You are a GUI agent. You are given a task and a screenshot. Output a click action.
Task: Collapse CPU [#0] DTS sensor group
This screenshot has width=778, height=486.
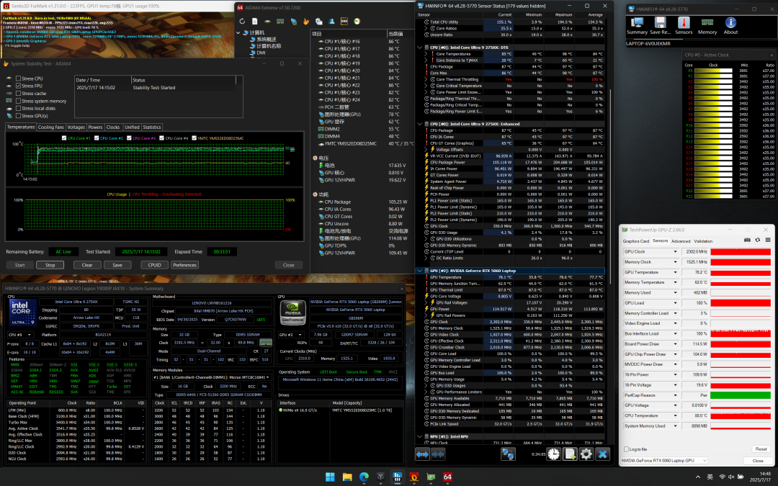pyautogui.click(x=420, y=48)
